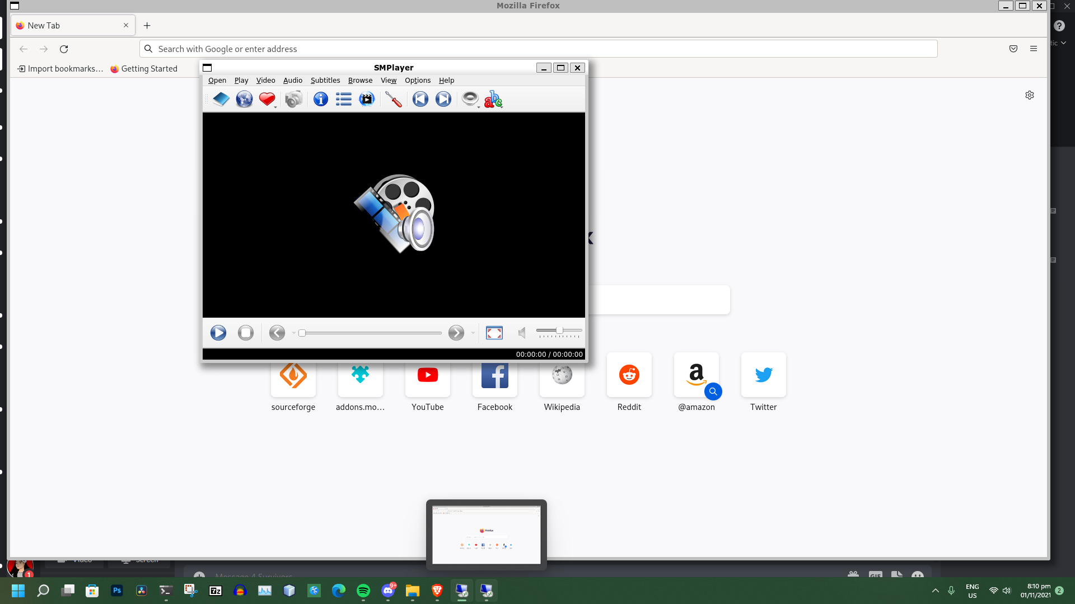The height and width of the screenshot is (604, 1075).
Task: Open the Favorites heart icon
Action: (267, 99)
